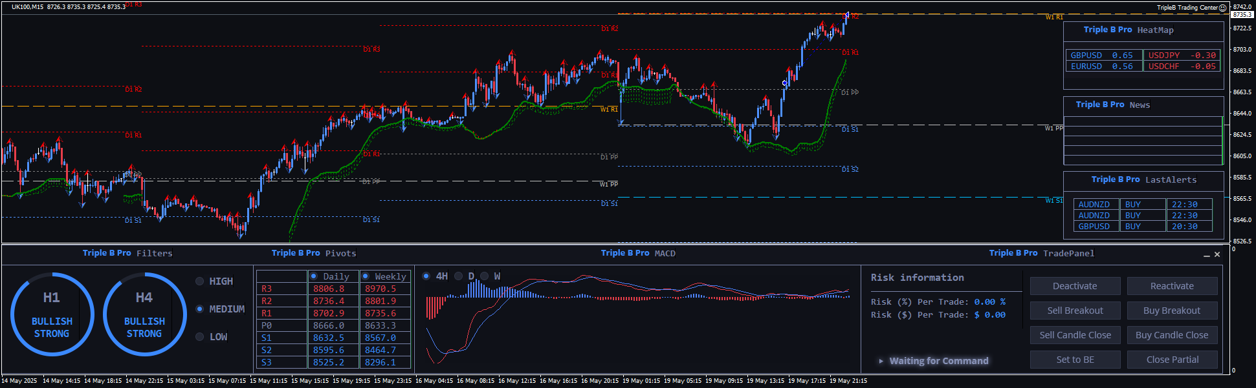This screenshot has height=388, width=1256.
Task: Select the GBPUSD cell in HeatMap
Action: pyautogui.click(x=1086, y=56)
